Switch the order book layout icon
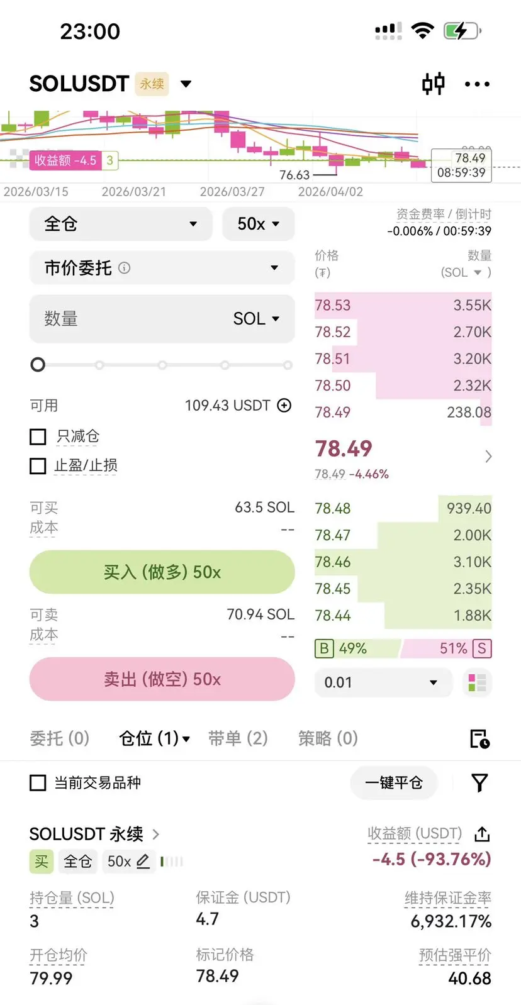The image size is (521, 1005). coord(477,683)
